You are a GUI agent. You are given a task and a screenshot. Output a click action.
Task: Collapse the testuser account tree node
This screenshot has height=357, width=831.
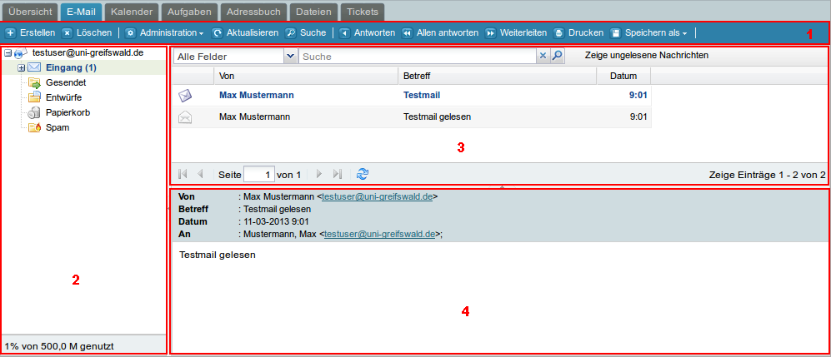point(8,52)
